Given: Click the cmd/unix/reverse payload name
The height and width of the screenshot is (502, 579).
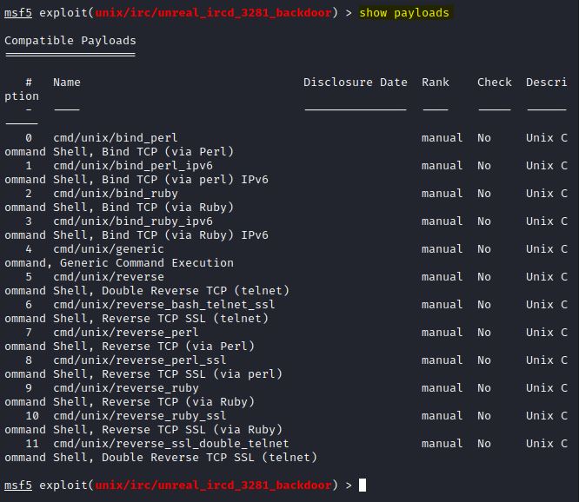Looking at the screenshot, I should click(108, 277).
